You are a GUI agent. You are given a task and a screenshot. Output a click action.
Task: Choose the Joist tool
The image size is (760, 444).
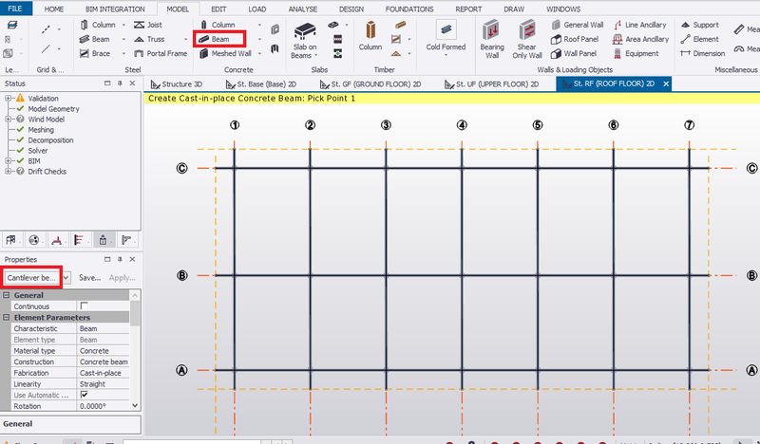148,25
